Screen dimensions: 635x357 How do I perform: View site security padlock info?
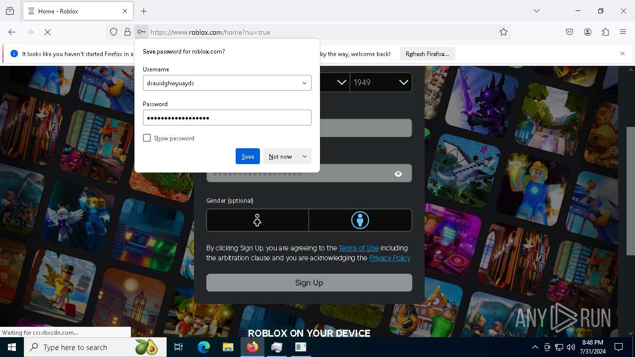pos(127,32)
